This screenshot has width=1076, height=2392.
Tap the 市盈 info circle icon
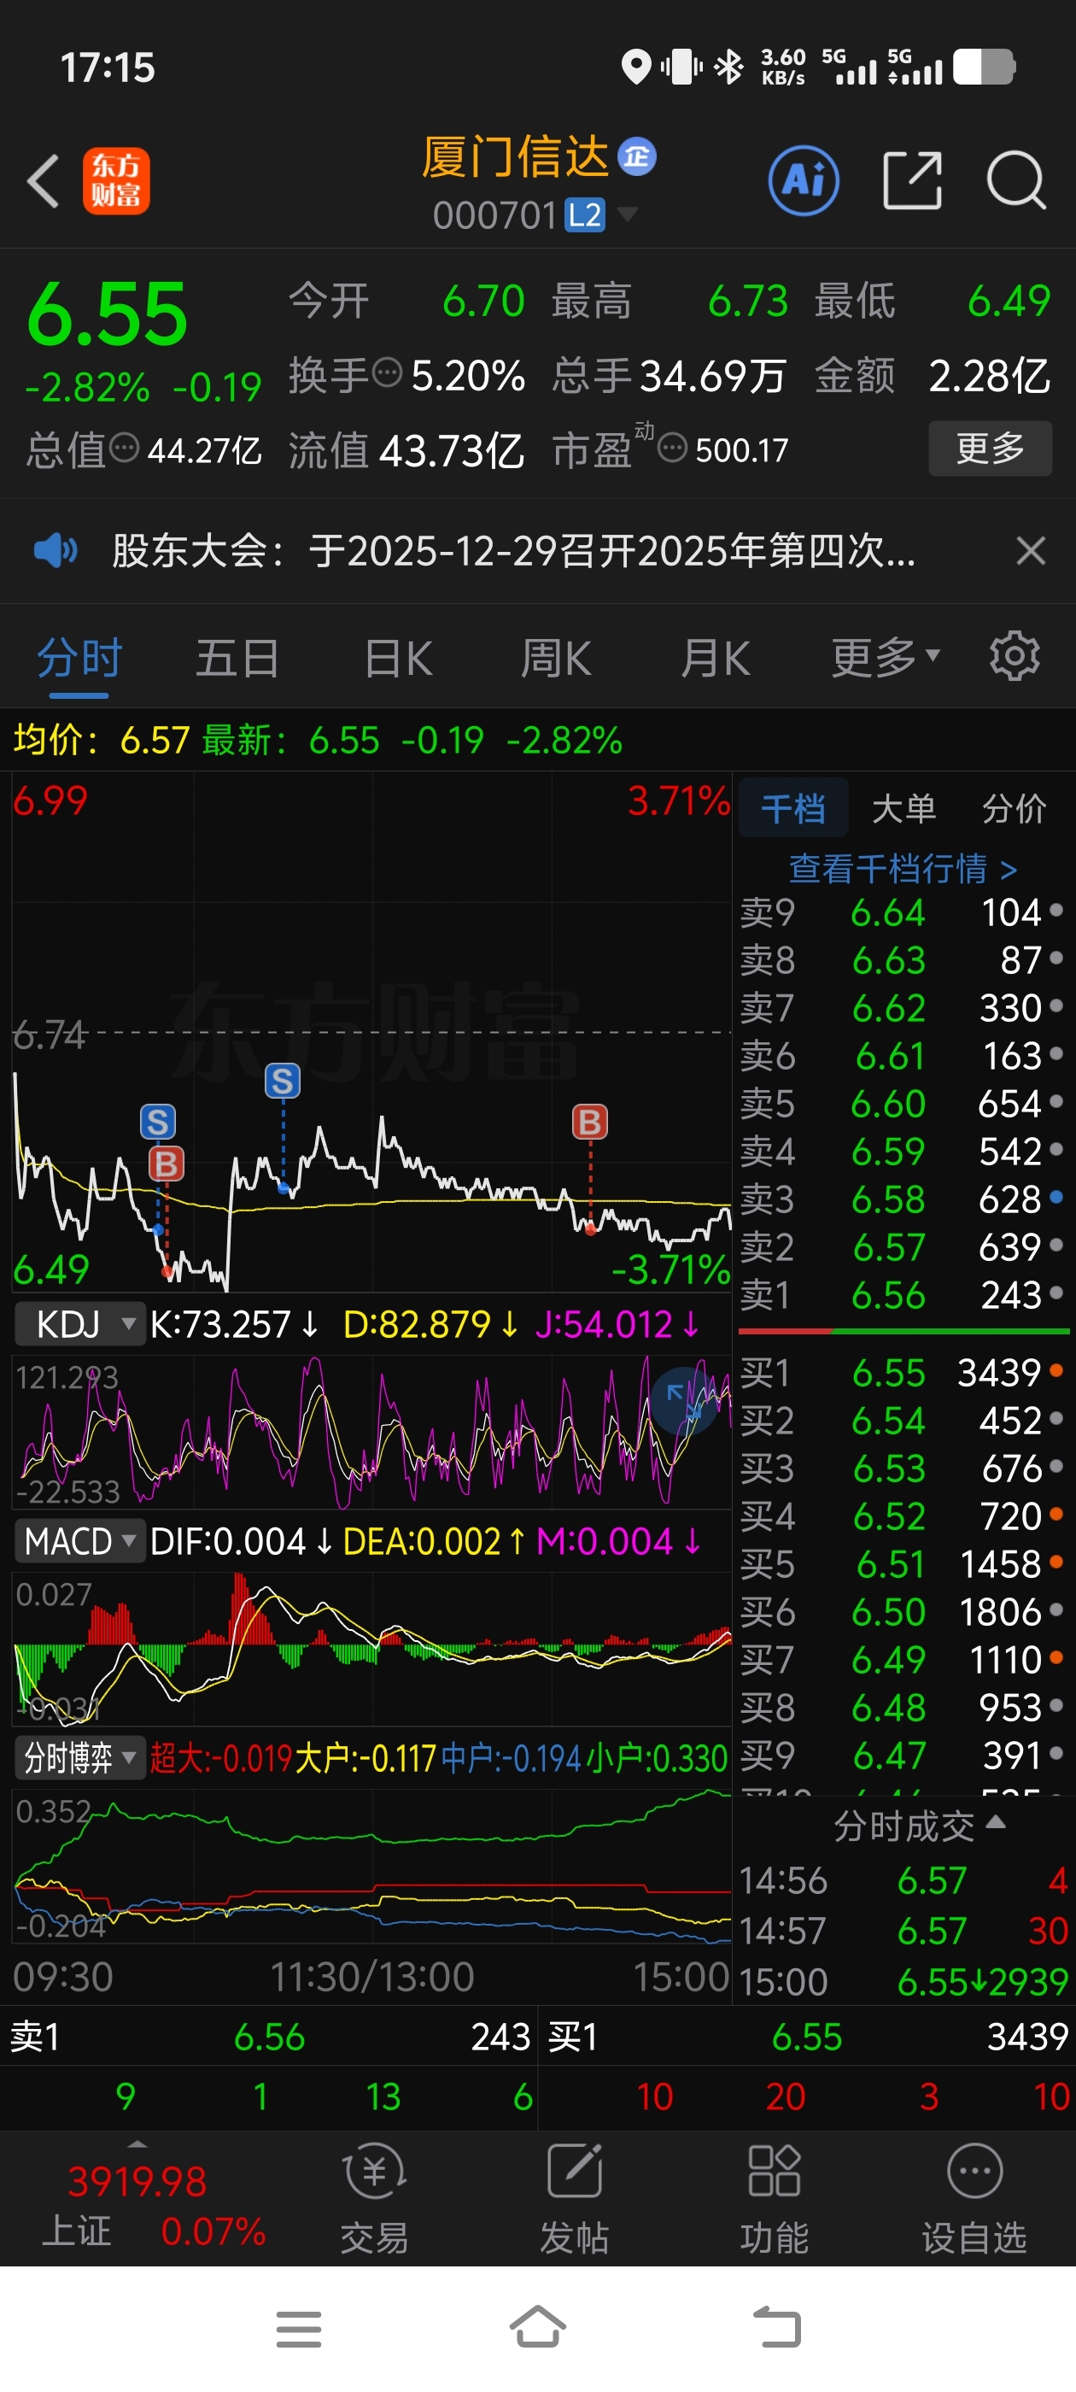tap(672, 448)
